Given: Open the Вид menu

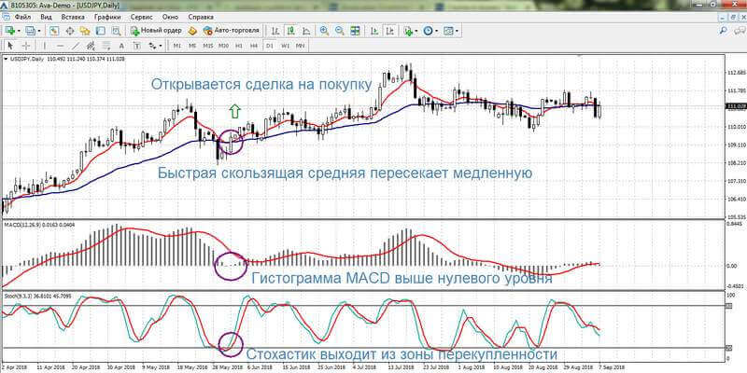Looking at the screenshot, I should (x=46, y=17).
